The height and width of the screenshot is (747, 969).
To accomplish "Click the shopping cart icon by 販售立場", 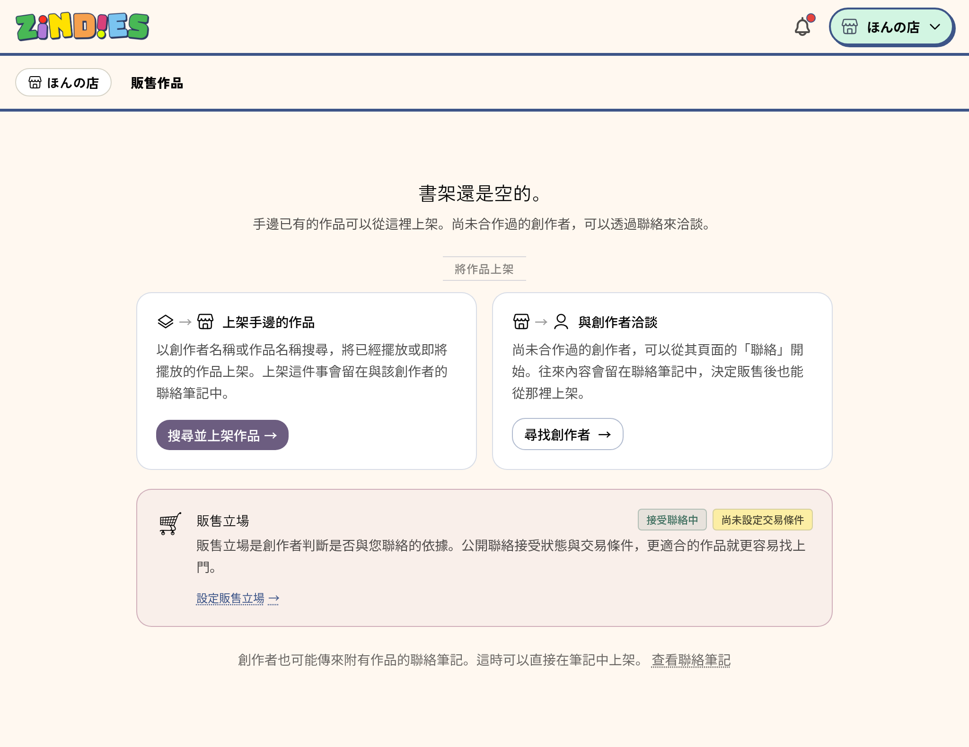I will tap(170, 523).
